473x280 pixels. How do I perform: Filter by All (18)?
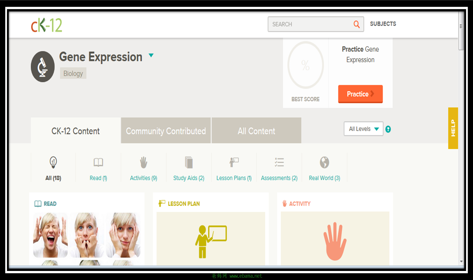53,178
